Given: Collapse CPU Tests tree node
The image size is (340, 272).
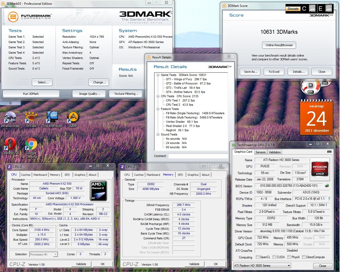Looking at the screenshot, I should [158, 96].
